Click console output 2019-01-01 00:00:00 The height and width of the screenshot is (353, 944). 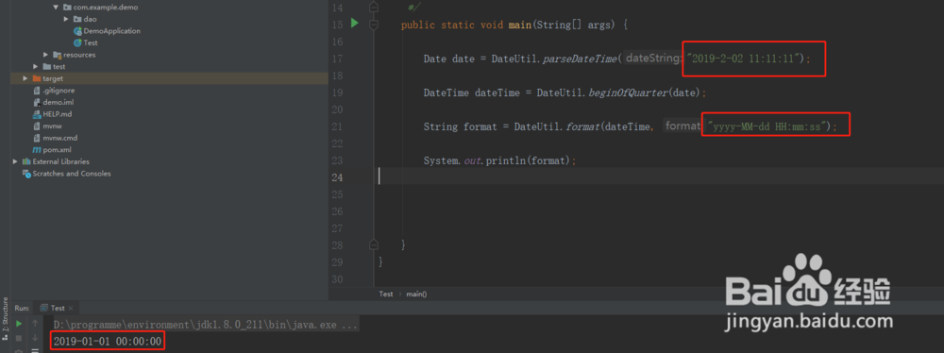(108, 342)
